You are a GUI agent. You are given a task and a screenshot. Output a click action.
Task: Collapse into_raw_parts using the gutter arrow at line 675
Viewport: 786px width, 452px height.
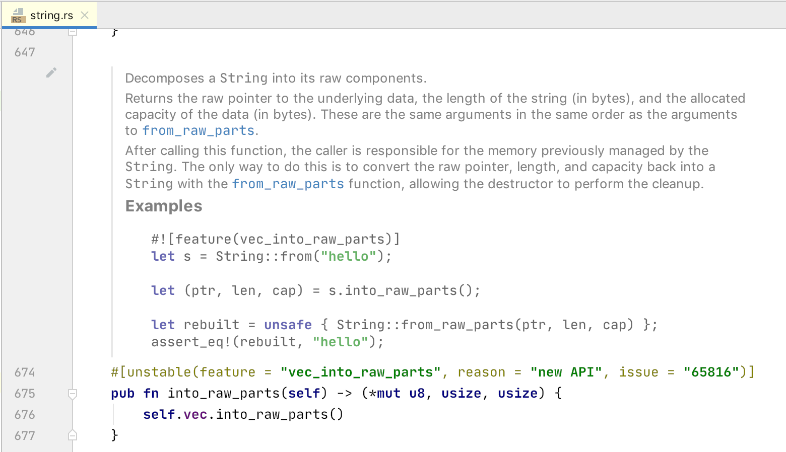tap(72, 394)
